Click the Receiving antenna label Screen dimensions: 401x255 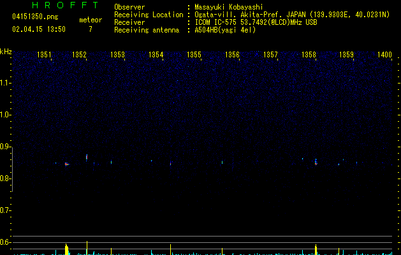pyautogui.click(x=147, y=30)
